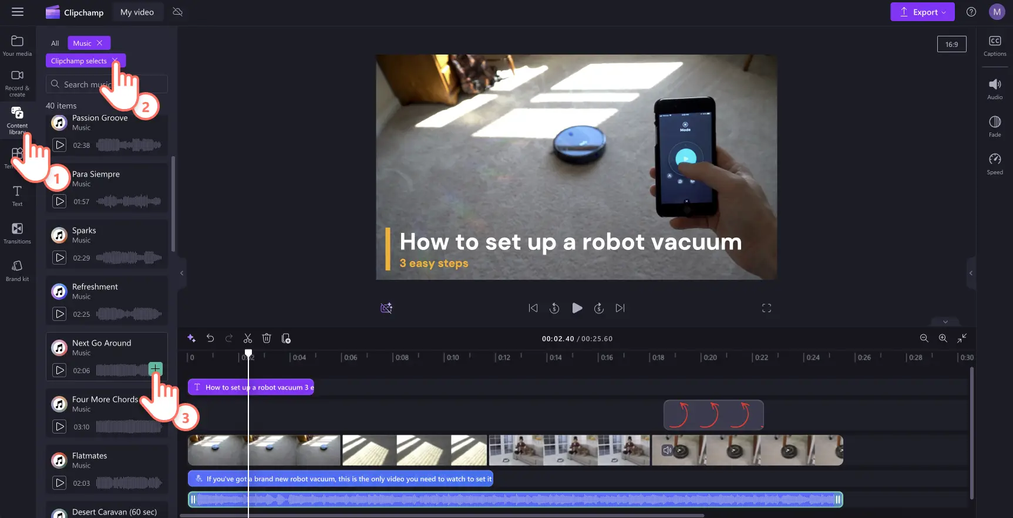Click the cloud sync status icon
The image size is (1013, 518).
click(x=178, y=12)
